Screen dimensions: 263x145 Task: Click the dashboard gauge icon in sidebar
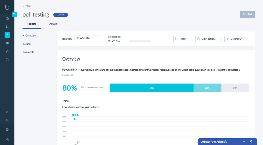pos(7,18)
